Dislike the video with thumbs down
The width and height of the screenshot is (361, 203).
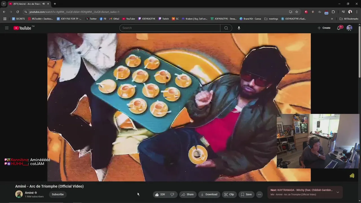(172, 195)
